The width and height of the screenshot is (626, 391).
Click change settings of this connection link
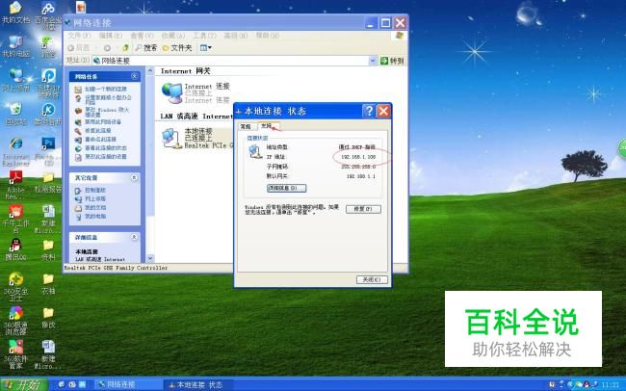[x=100, y=157]
